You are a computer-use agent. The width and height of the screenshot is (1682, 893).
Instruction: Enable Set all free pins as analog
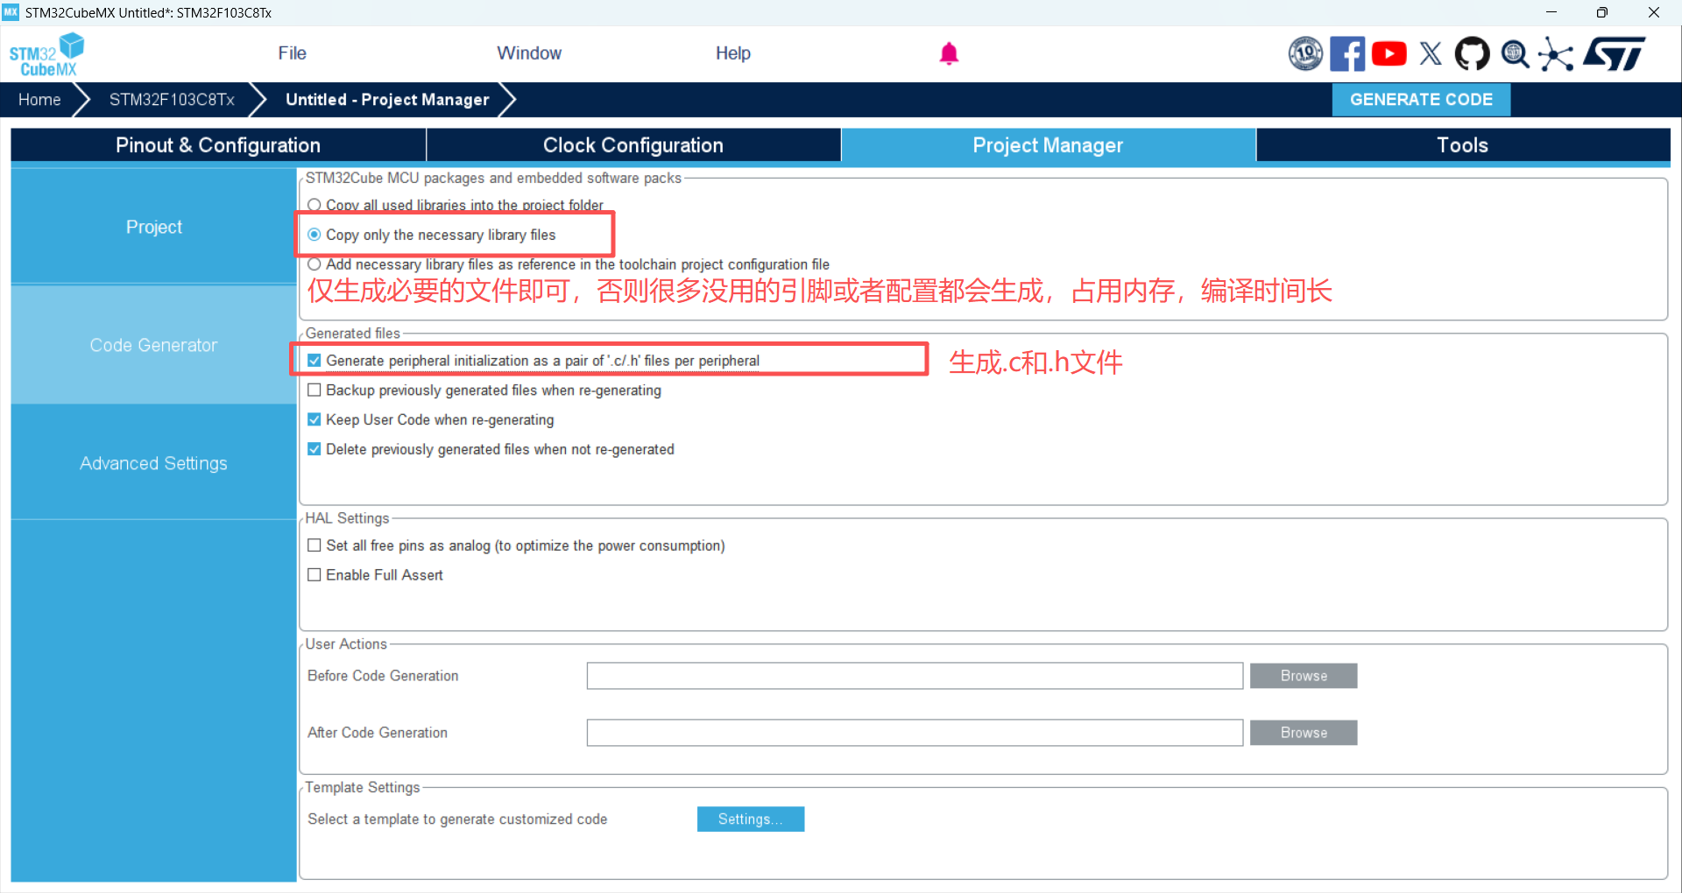point(314,545)
